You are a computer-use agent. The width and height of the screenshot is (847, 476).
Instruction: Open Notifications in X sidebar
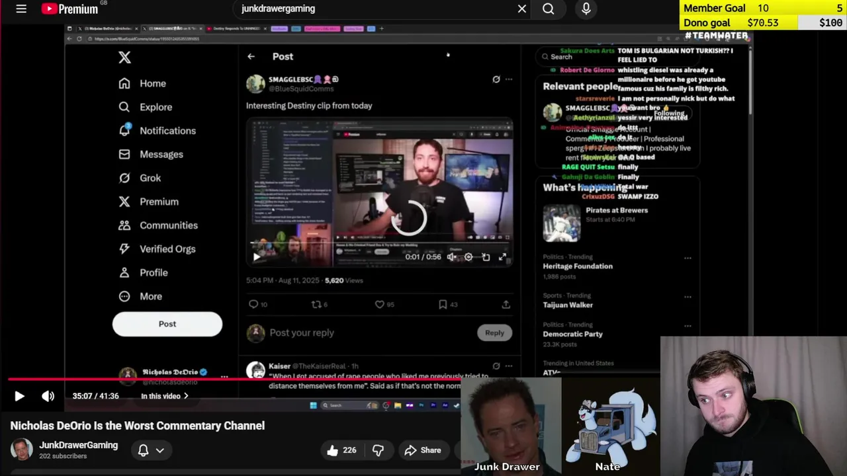point(157,131)
